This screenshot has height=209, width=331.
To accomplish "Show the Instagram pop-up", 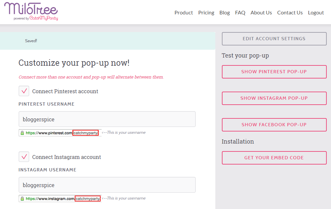I will [274, 98].
